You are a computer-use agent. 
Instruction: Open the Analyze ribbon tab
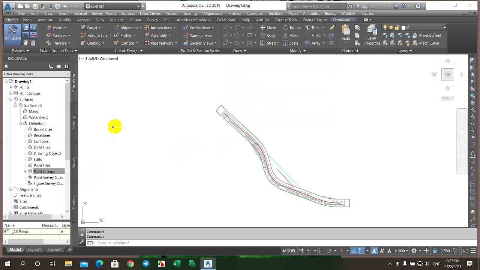[84, 20]
